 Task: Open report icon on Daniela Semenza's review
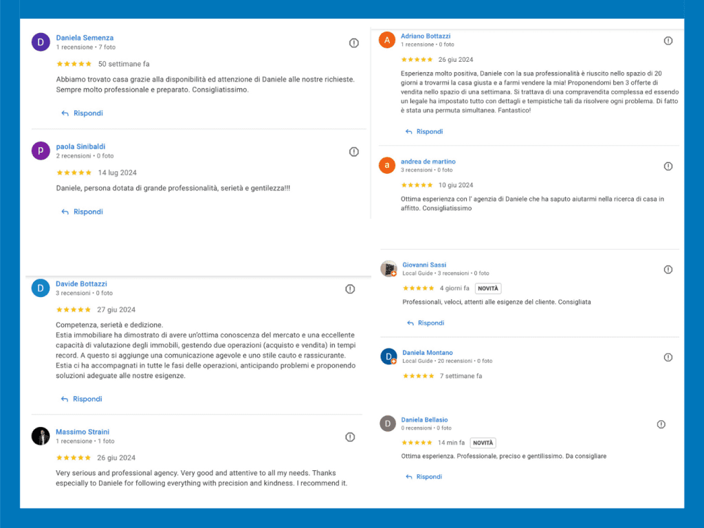tap(354, 43)
